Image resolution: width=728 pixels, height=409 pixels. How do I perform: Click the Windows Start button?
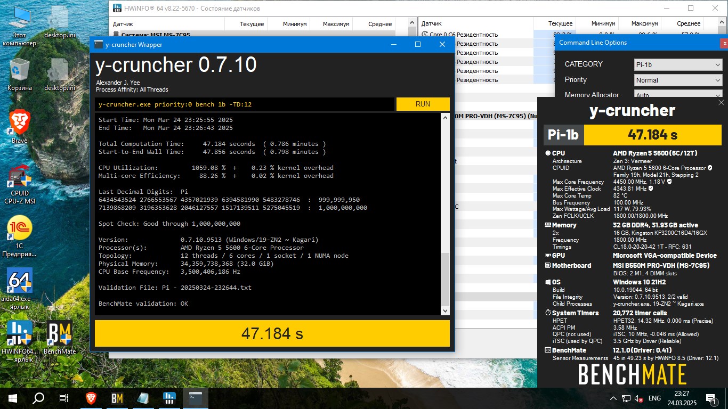tap(12, 398)
